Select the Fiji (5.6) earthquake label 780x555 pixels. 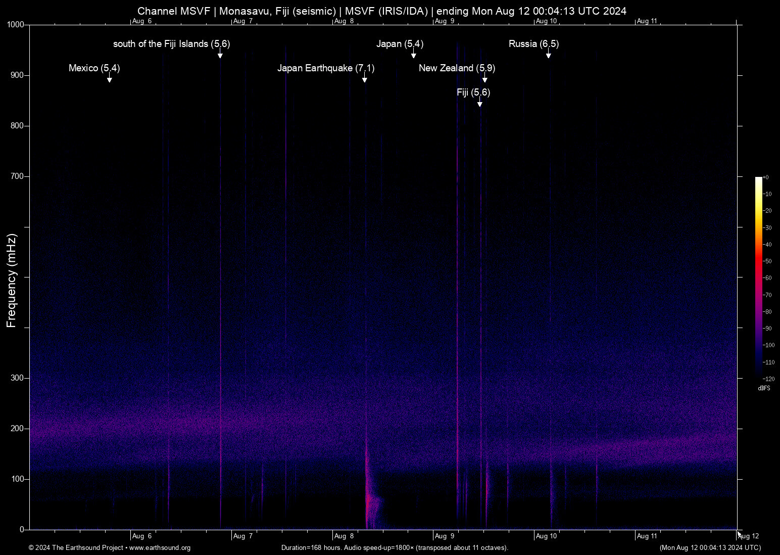473,92
